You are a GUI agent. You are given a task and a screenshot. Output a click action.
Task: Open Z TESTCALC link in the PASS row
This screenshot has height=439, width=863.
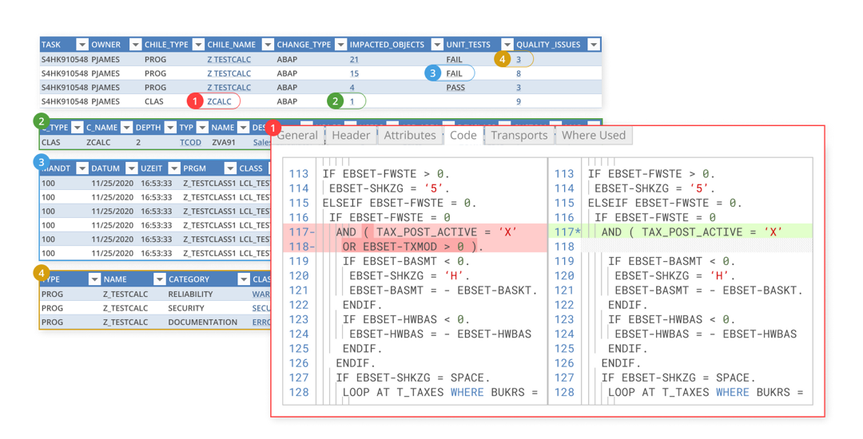229,87
